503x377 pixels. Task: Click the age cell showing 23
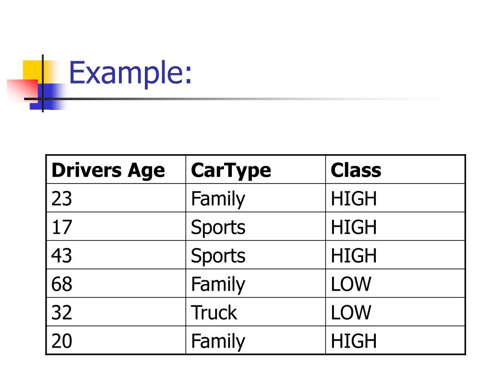(x=116, y=198)
